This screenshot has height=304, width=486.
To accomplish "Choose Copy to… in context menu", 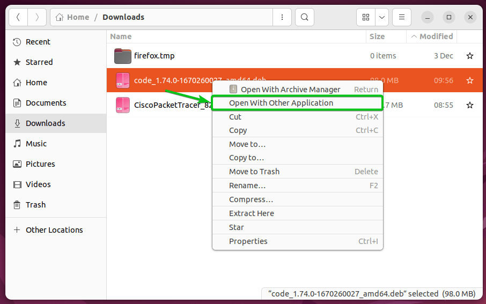I will (x=298, y=158).
